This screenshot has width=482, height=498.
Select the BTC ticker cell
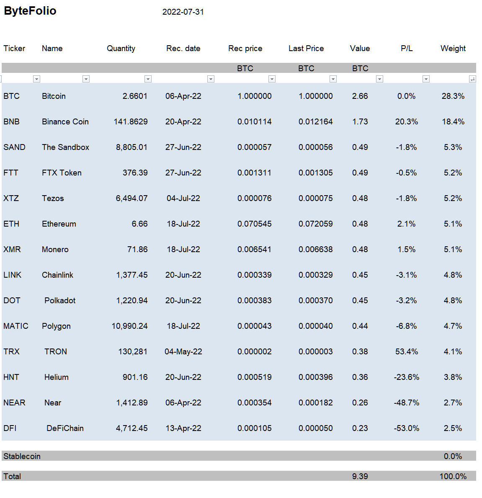(11, 96)
